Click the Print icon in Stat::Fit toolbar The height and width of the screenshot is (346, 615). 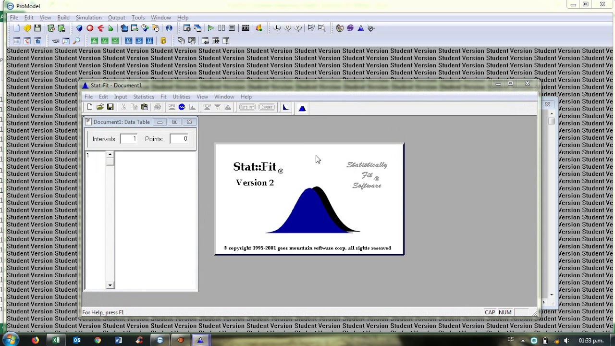click(x=157, y=107)
